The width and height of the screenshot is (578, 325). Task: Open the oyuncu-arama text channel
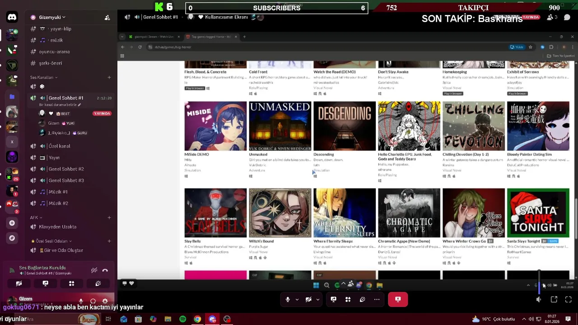(x=71, y=51)
